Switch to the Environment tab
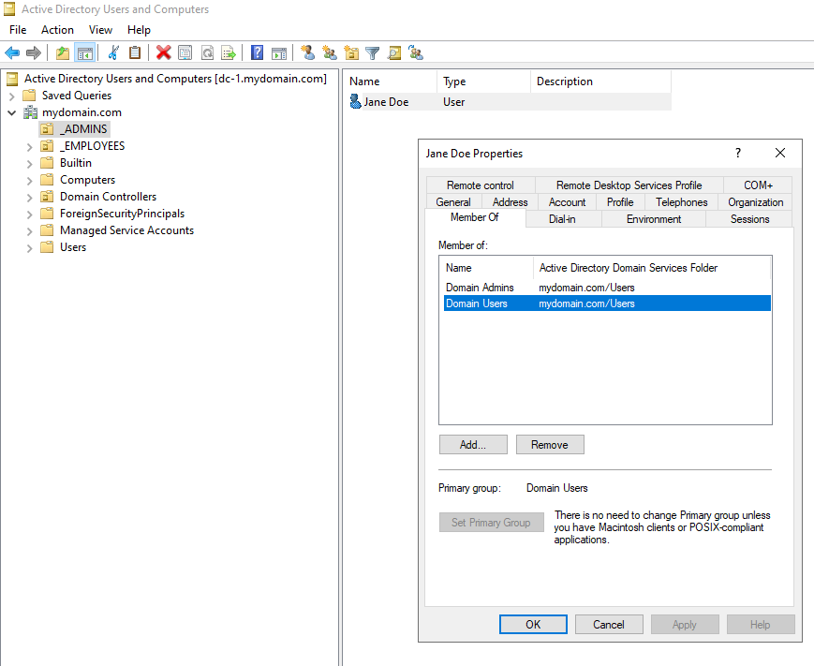This screenshot has width=814, height=666. tap(654, 219)
